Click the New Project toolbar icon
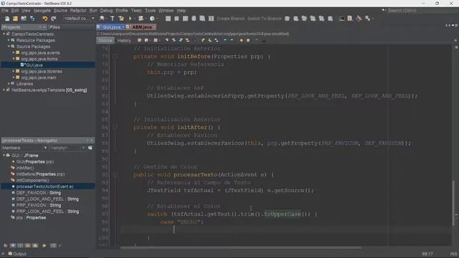The image size is (459, 258). [15, 19]
